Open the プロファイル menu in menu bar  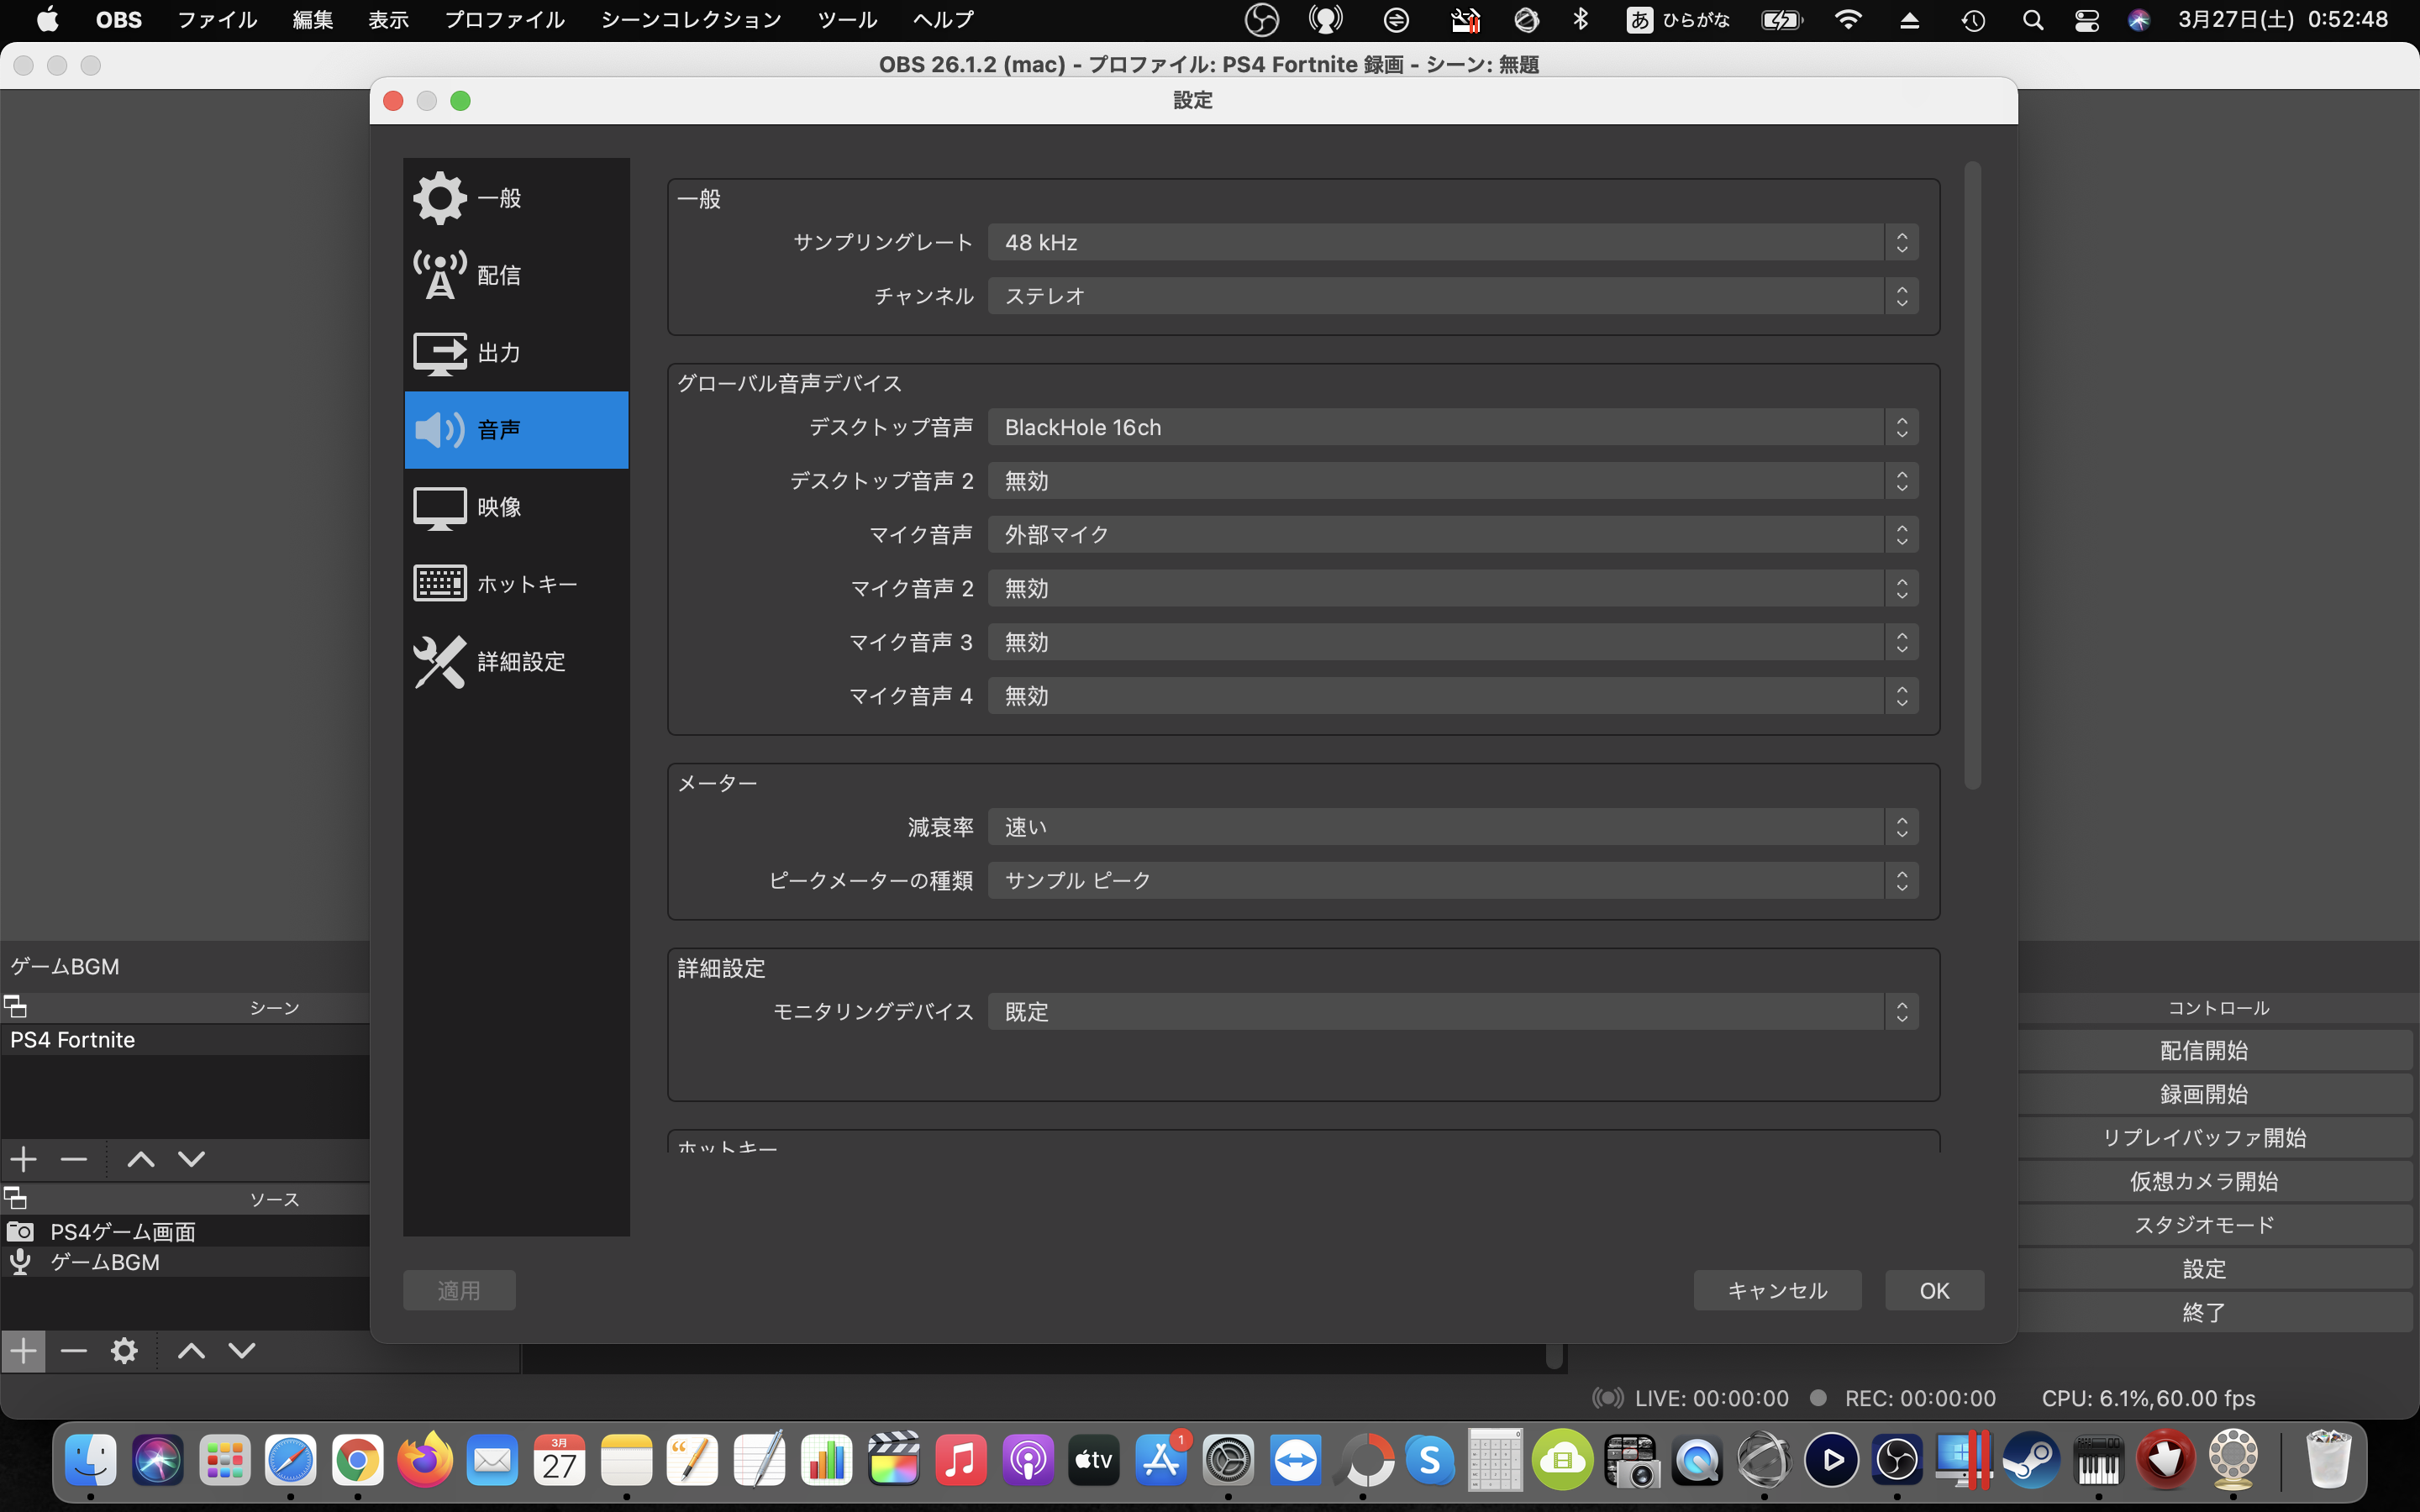(504, 20)
